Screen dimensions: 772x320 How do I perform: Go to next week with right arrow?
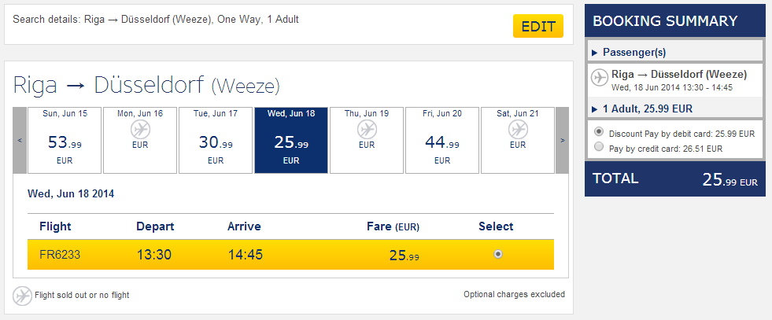(x=562, y=140)
